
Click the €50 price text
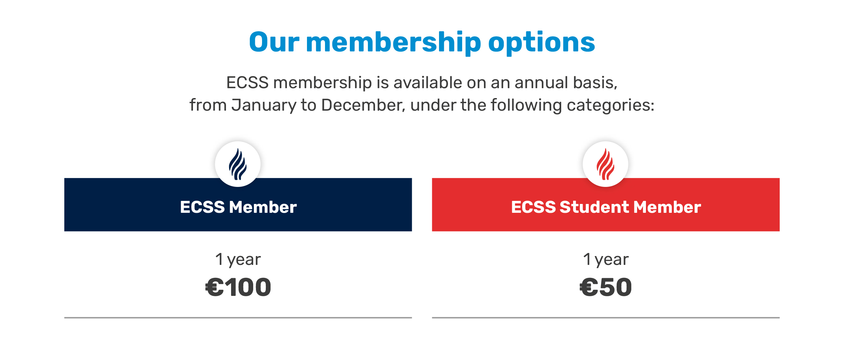606,287
